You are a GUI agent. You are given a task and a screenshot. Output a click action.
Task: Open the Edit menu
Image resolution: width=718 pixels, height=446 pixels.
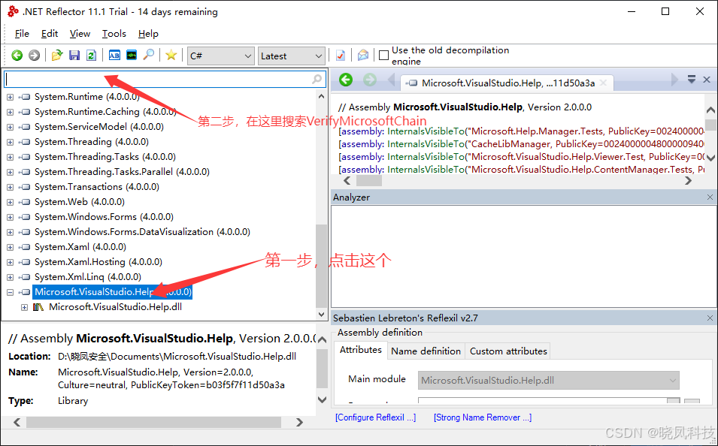(x=50, y=34)
